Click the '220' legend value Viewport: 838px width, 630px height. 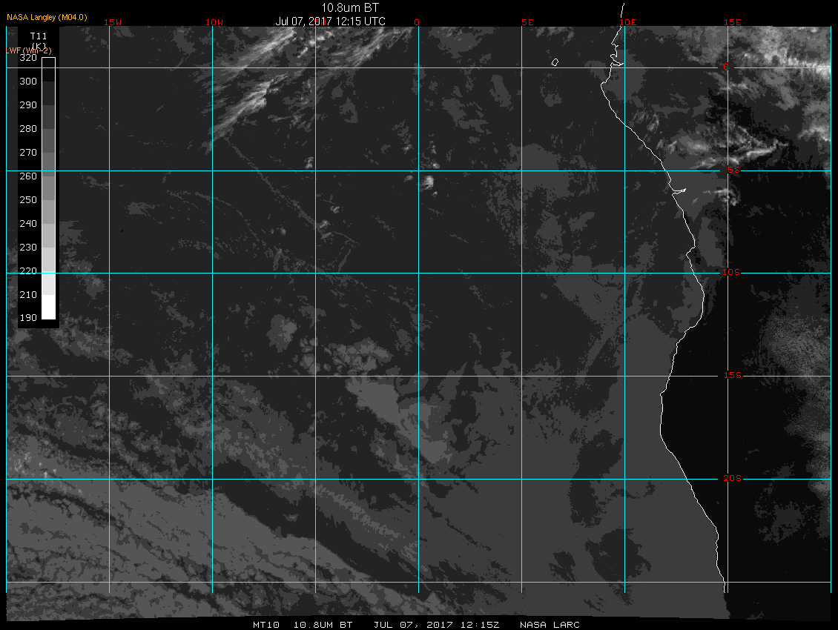(28, 271)
